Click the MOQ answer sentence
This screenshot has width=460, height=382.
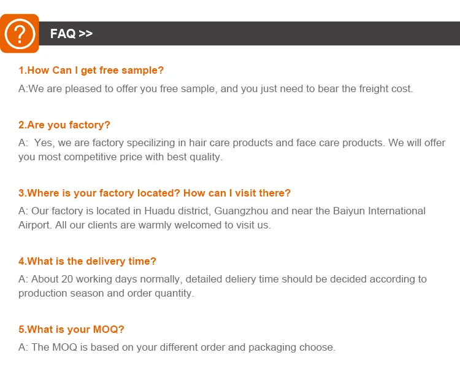click(177, 347)
